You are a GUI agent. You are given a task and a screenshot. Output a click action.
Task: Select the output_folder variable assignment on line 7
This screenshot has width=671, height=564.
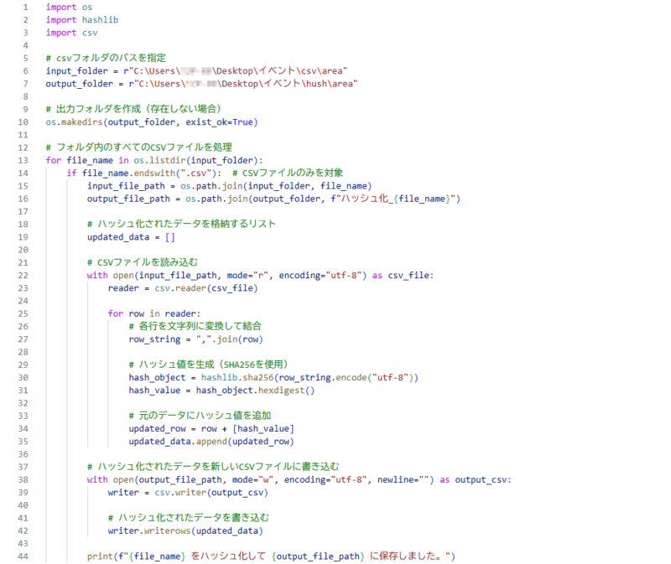pyautogui.click(x=201, y=84)
